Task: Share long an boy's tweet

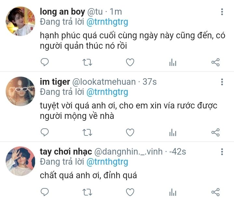Action: click(x=215, y=62)
